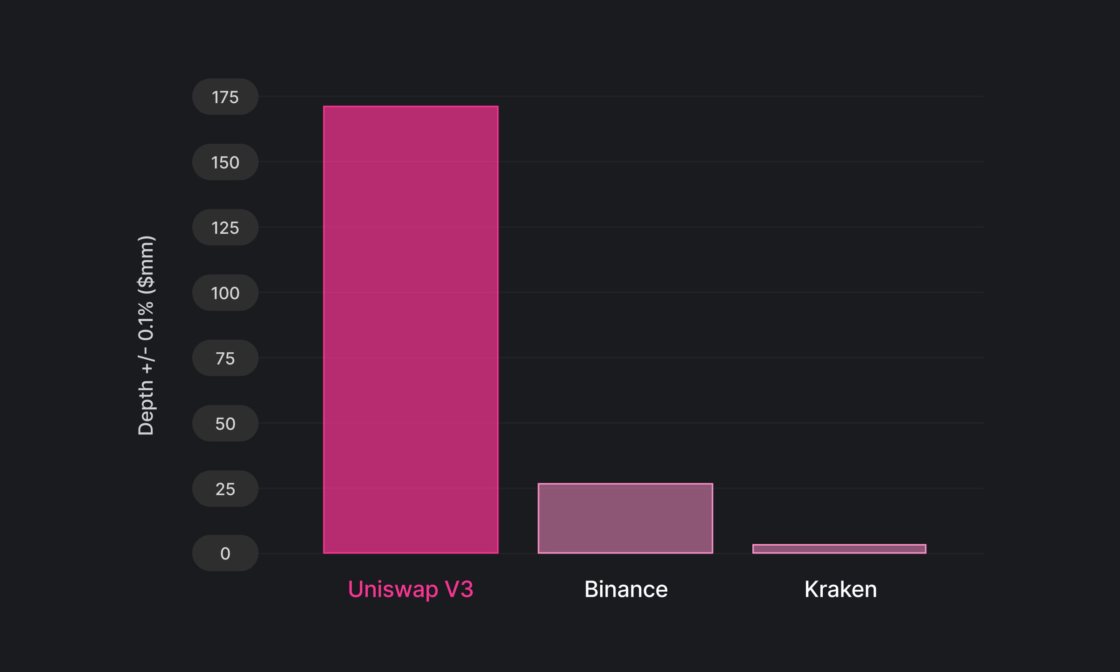Click the Kraken category label
1120x672 pixels.
click(840, 589)
